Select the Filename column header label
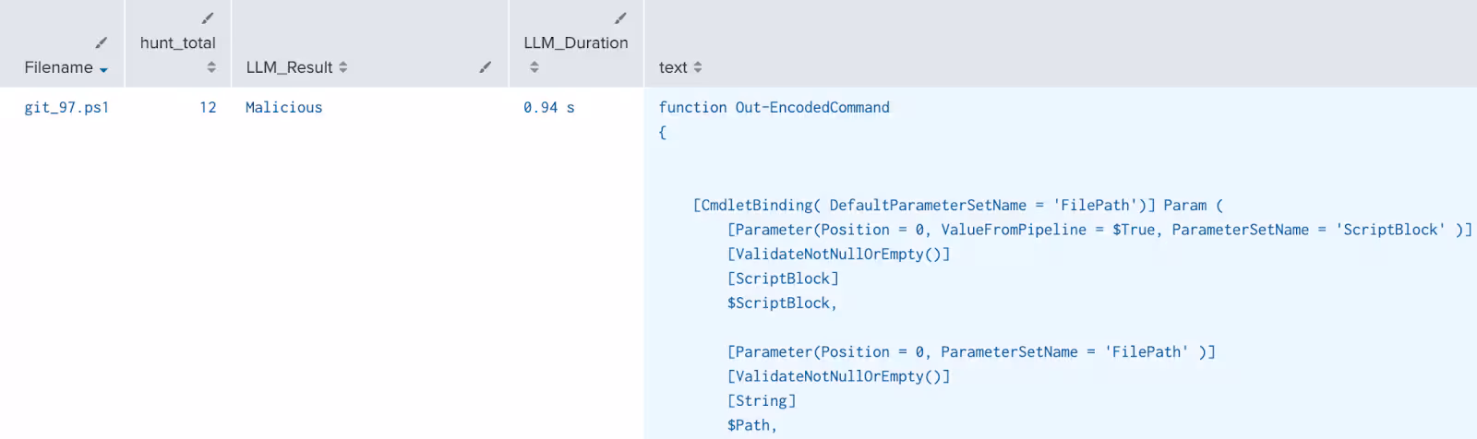The image size is (1477, 439). (58, 67)
